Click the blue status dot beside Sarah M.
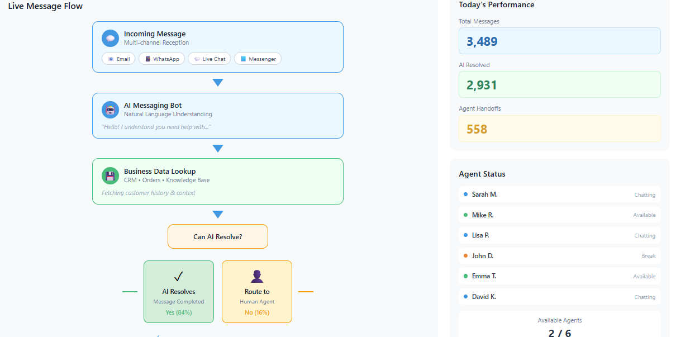 465,194
